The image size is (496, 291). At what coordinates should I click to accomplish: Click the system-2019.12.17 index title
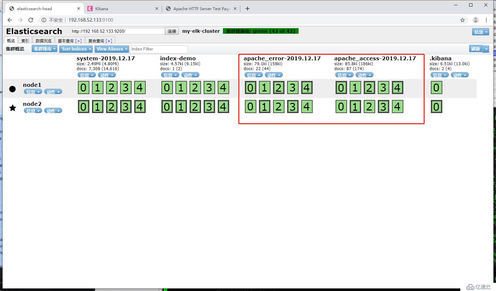(106, 58)
